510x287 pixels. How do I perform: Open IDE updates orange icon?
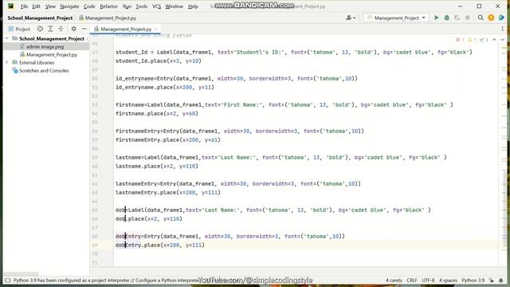click(491, 18)
